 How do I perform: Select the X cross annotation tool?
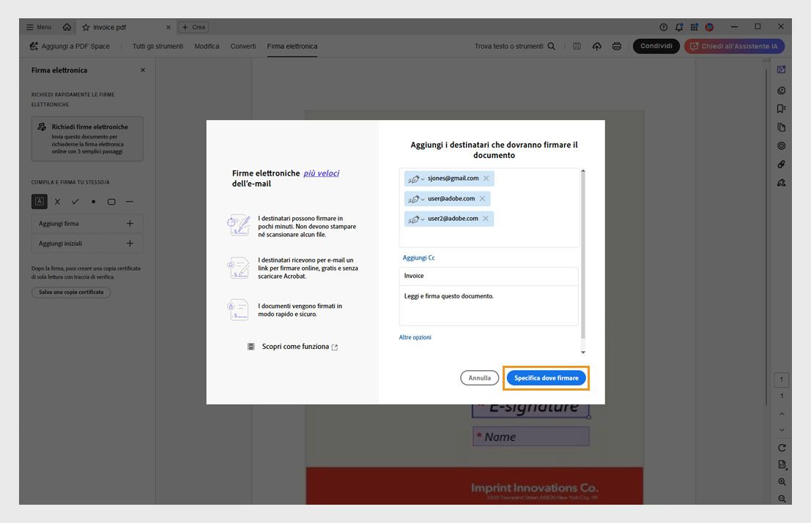point(57,201)
